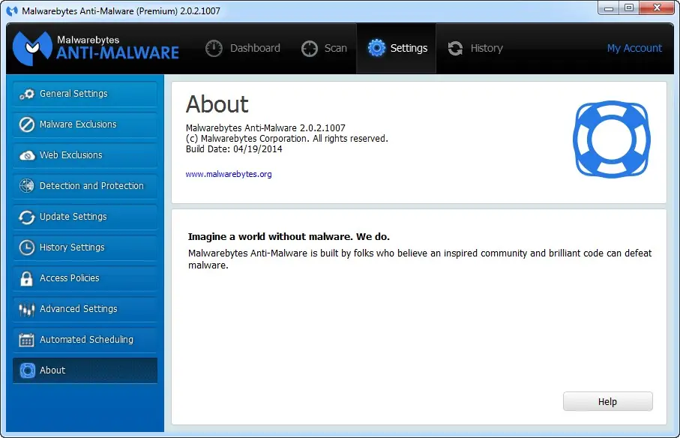Open the My Account link

pos(634,48)
